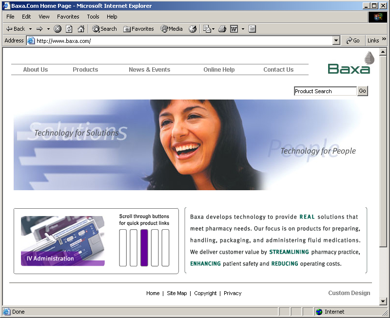Click the Internet zone globe icon
Image resolution: width=390 pixels, height=318 pixels.
(x=319, y=312)
